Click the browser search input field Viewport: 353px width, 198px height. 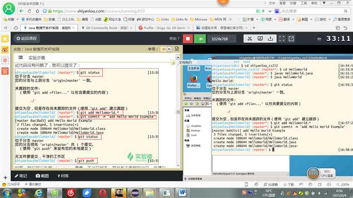click(311, 11)
